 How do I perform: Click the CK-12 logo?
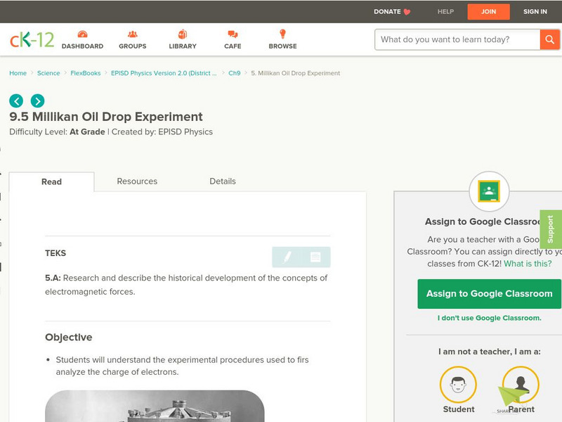click(x=32, y=40)
